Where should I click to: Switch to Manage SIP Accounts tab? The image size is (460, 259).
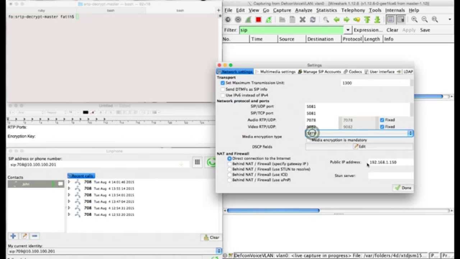pyautogui.click(x=319, y=72)
